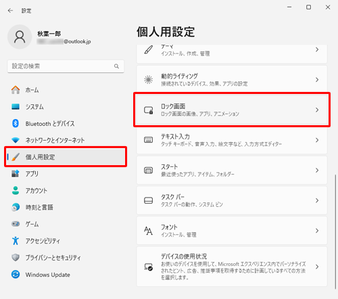Click the アクセシビリティ figure icon

tap(16, 241)
